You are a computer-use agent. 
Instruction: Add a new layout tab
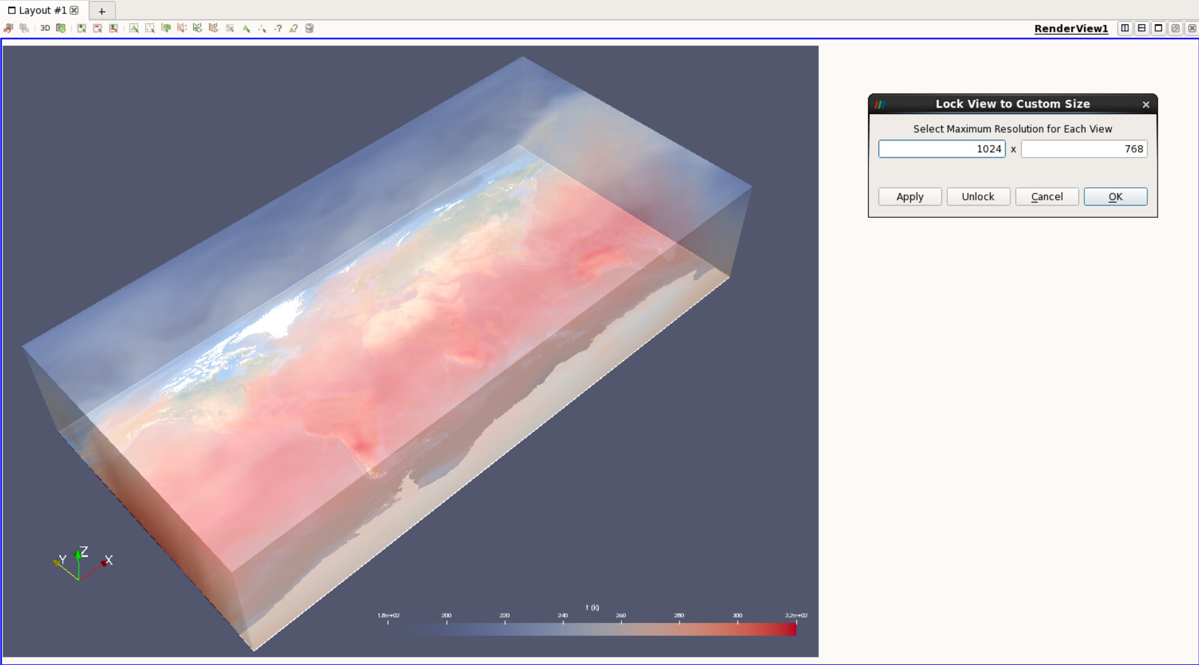[x=102, y=11]
